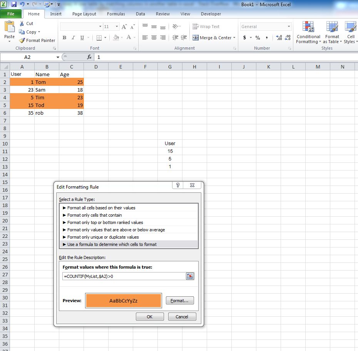Toggle Italic formatting
This screenshot has height=351, width=358.
[x=73, y=38]
